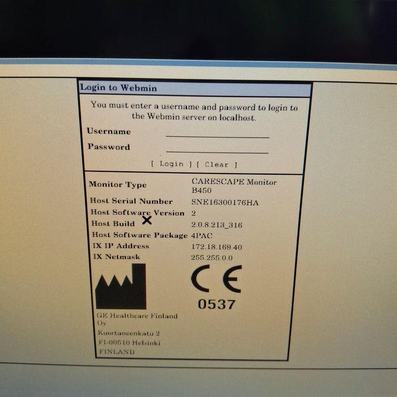Viewport: 397px width, 397px height.
Task: Click the netmask value 255.255.0.0
Action: click(212, 258)
